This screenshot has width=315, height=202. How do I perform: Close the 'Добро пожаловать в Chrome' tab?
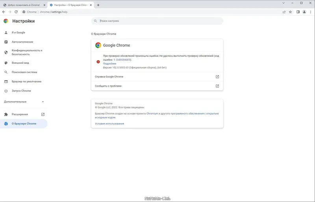[x=44, y=5]
